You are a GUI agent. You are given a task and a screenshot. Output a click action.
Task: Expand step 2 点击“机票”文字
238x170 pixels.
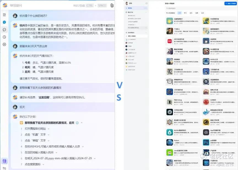point(48,135)
